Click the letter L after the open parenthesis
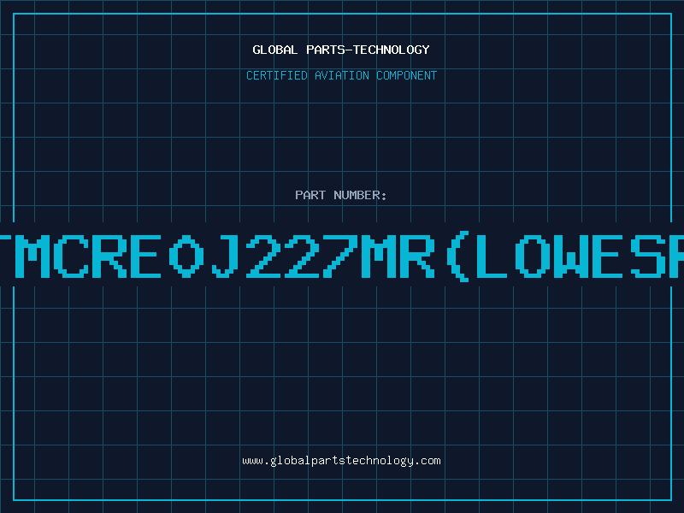This screenshot has width=684, height=513. pyautogui.click(x=492, y=256)
